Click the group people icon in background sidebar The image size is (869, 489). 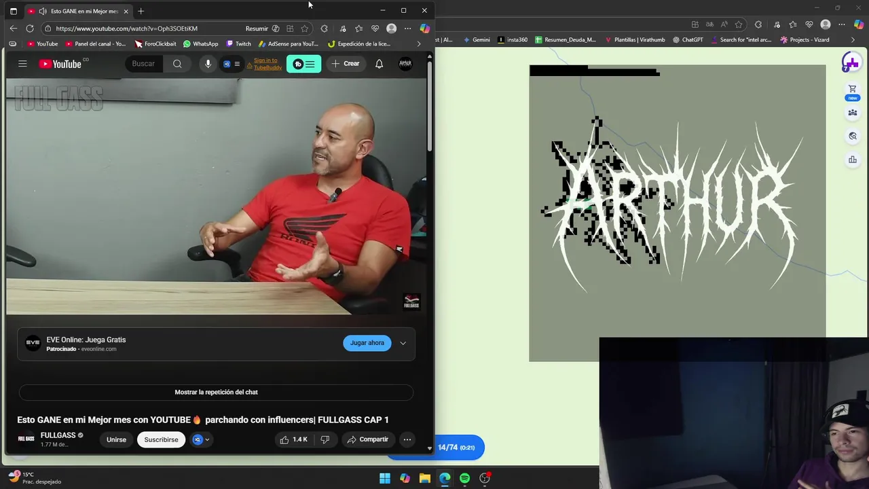click(852, 113)
